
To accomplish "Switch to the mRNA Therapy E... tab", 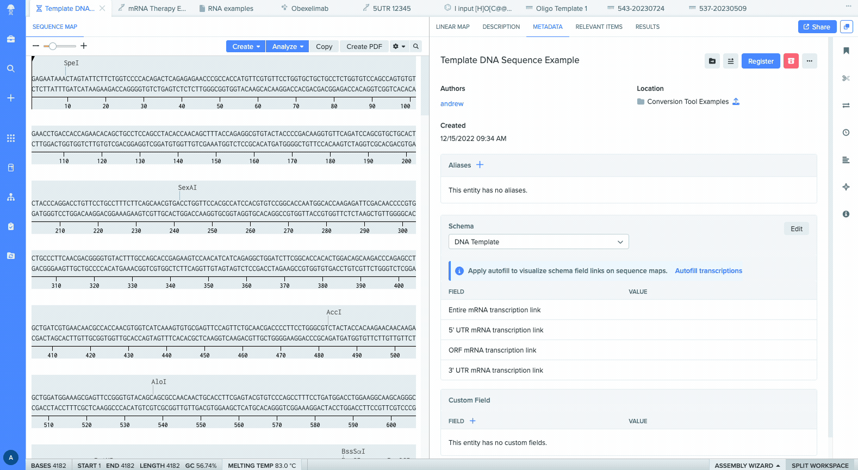I will pyautogui.click(x=152, y=8).
